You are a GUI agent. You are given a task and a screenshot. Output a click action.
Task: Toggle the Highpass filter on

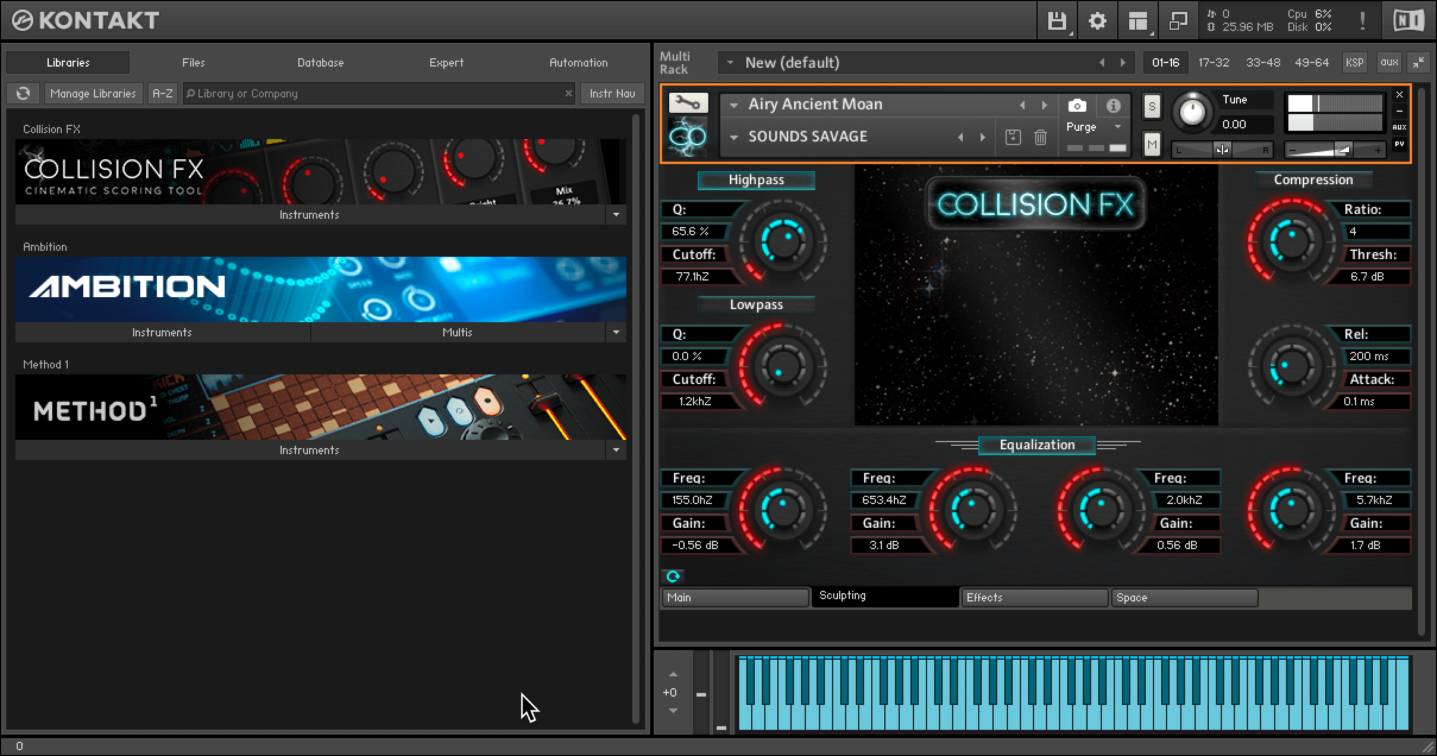coord(756,180)
